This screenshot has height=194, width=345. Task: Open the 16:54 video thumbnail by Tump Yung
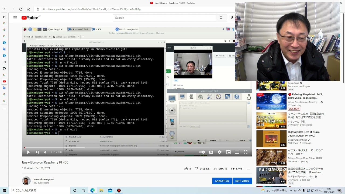coord(271,86)
